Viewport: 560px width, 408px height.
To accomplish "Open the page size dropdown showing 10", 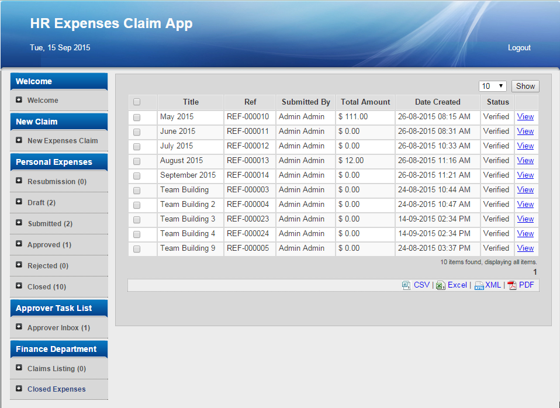I will click(x=493, y=86).
